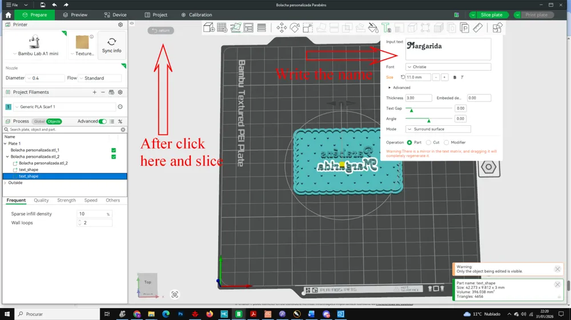Select the Color painting bucket tool

(x=373, y=27)
